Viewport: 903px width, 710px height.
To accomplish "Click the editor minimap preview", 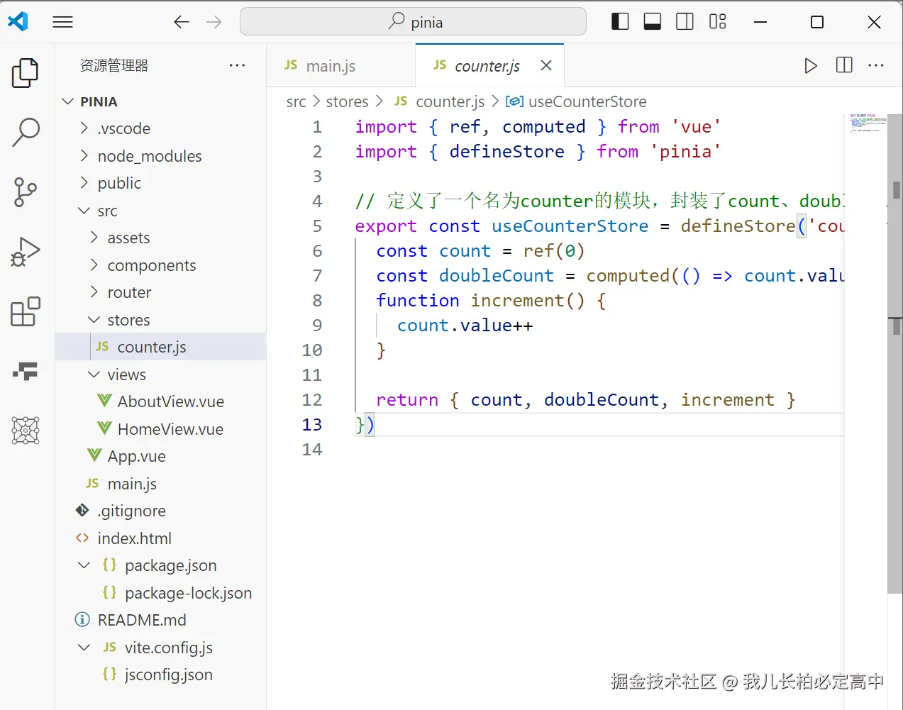I will click(867, 123).
